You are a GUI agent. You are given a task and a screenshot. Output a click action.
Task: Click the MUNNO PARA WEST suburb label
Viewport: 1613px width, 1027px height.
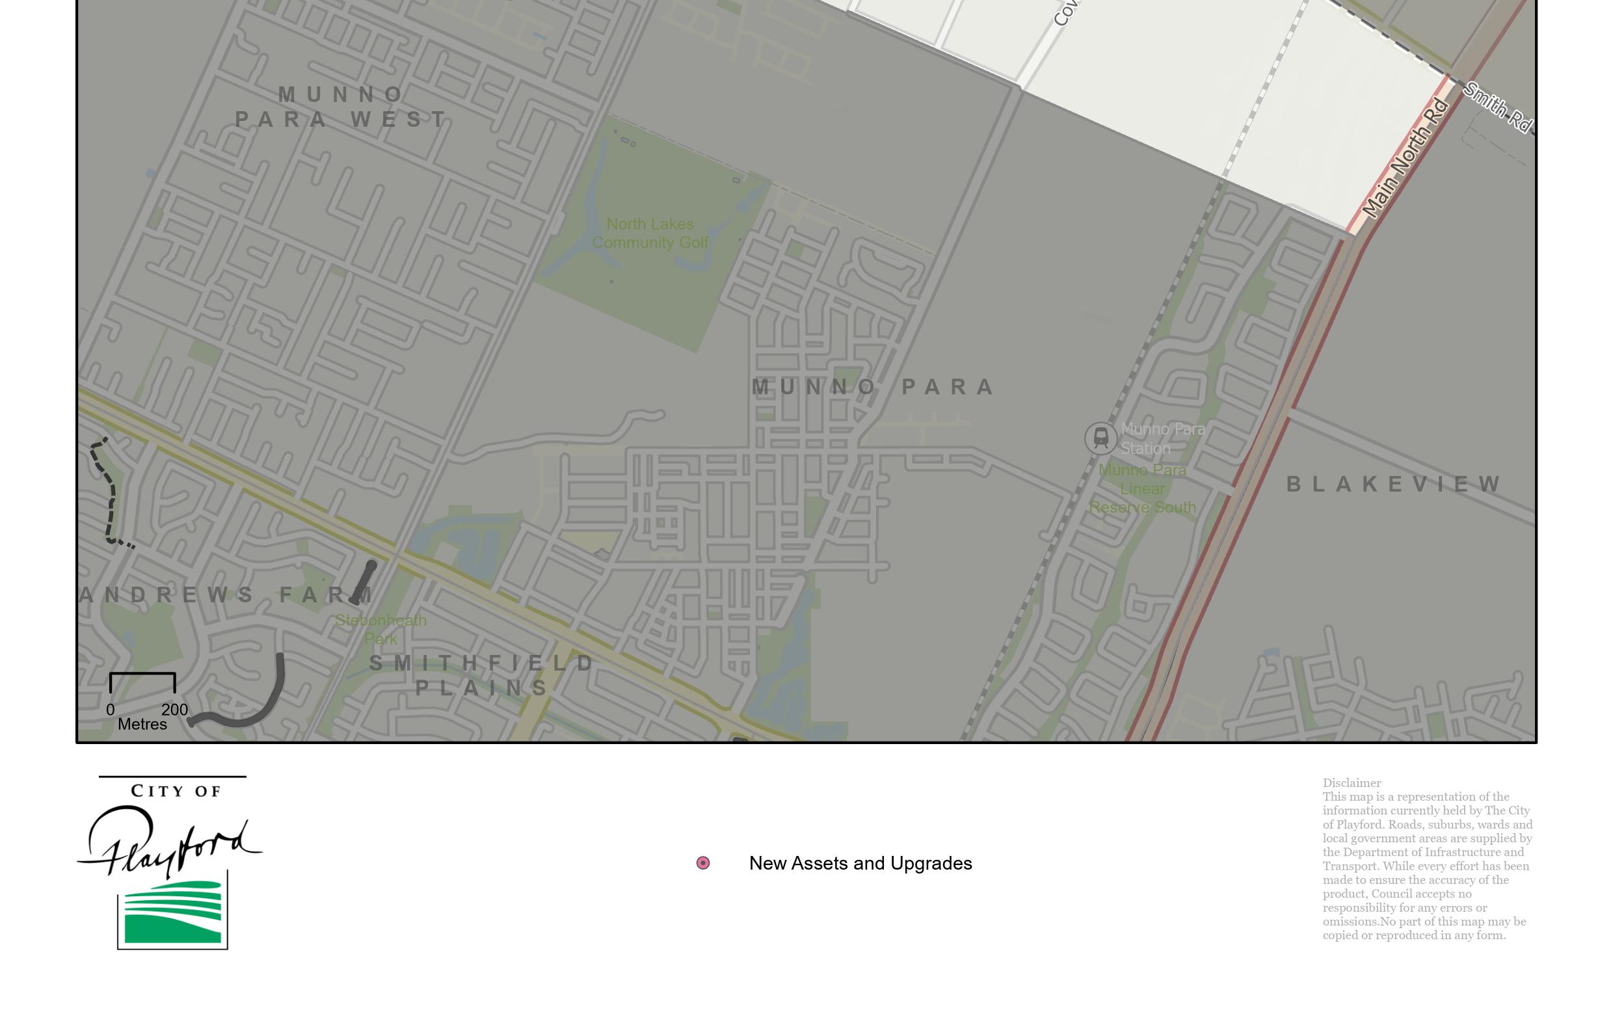(340, 107)
